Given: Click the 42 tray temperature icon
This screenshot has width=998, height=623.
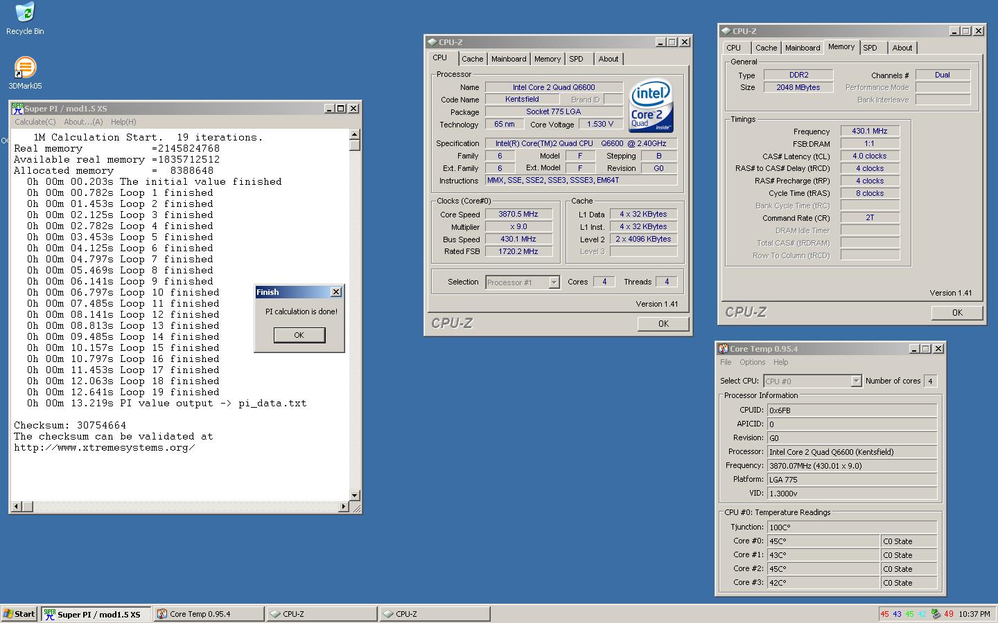Looking at the screenshot, I should [x=922, y=614].
